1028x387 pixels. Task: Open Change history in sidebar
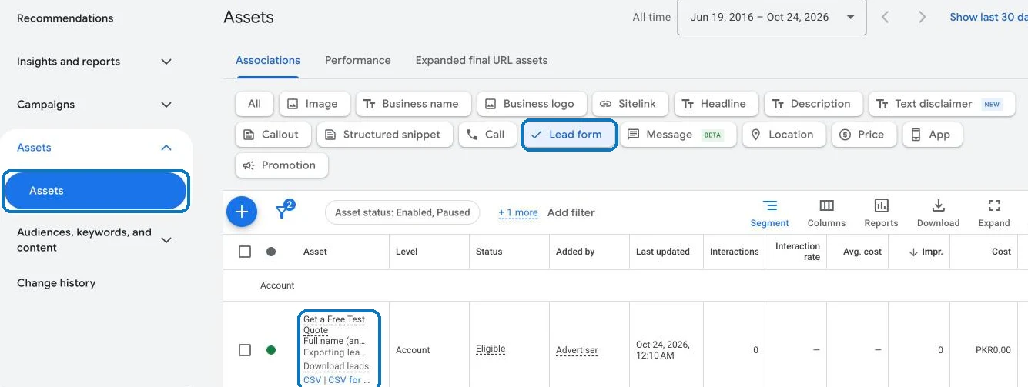56,283
